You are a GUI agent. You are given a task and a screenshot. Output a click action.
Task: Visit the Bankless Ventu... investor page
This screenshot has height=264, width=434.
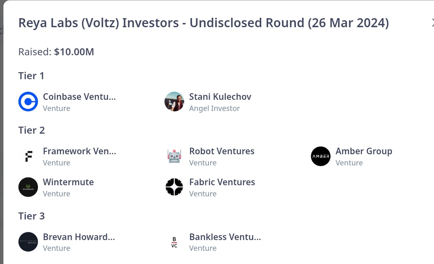(225, 237)
